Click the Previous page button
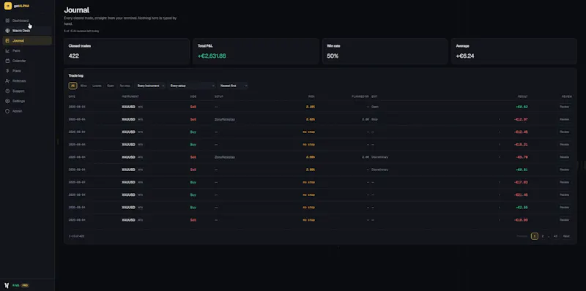 tap(522, 236)
